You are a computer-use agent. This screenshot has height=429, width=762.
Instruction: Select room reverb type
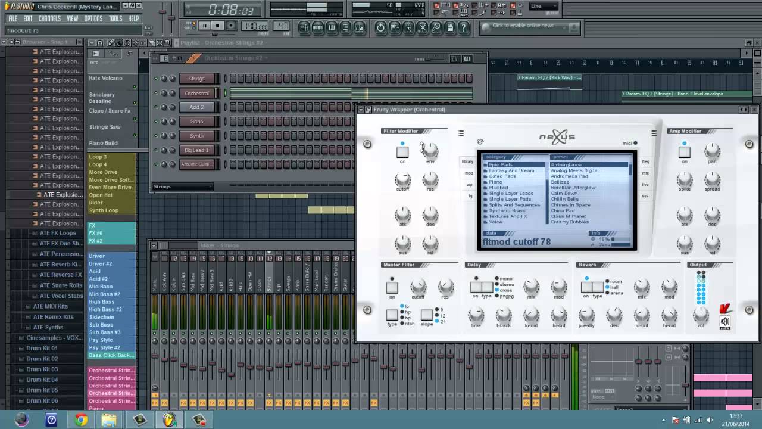(613, 282)
